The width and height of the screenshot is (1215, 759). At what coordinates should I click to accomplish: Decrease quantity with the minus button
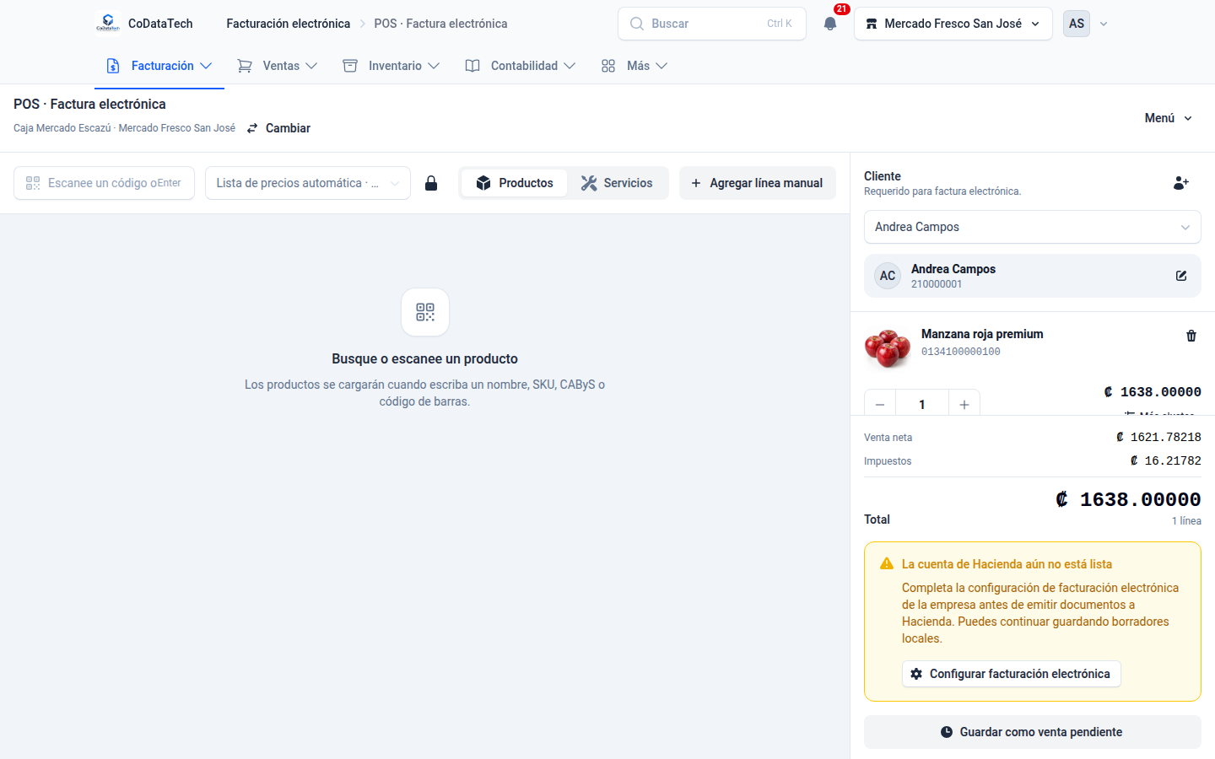[x=880, y=405]
